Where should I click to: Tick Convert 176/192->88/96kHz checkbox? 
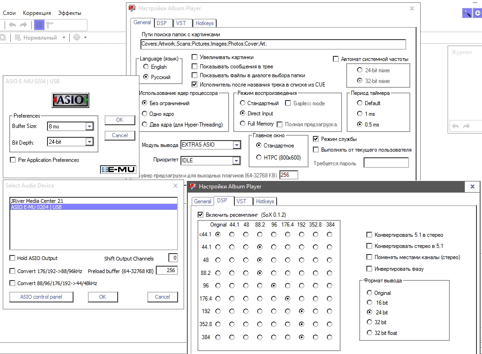[x=12, y=271]
